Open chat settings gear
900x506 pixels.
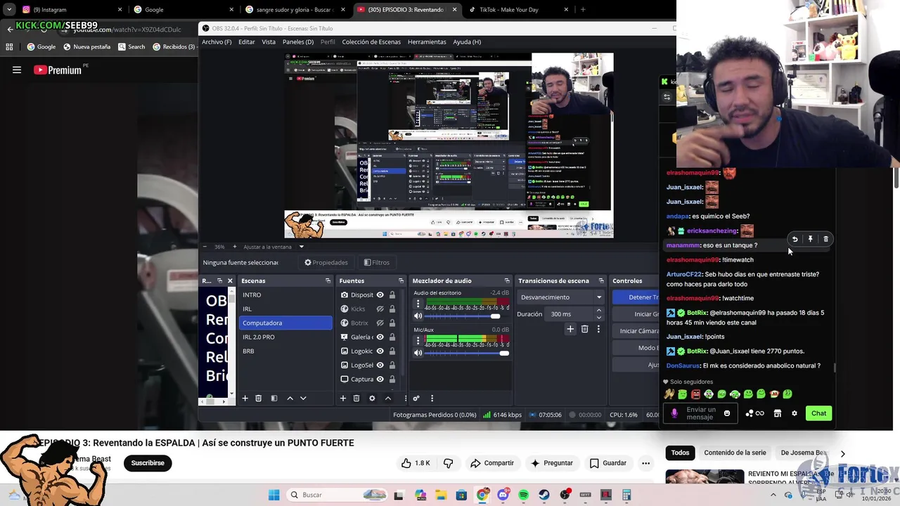tap(795, 413)
